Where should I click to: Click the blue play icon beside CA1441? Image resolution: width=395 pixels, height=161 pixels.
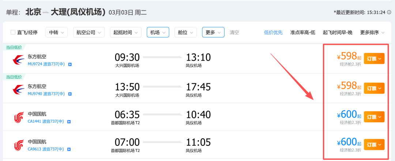(69, 122)
